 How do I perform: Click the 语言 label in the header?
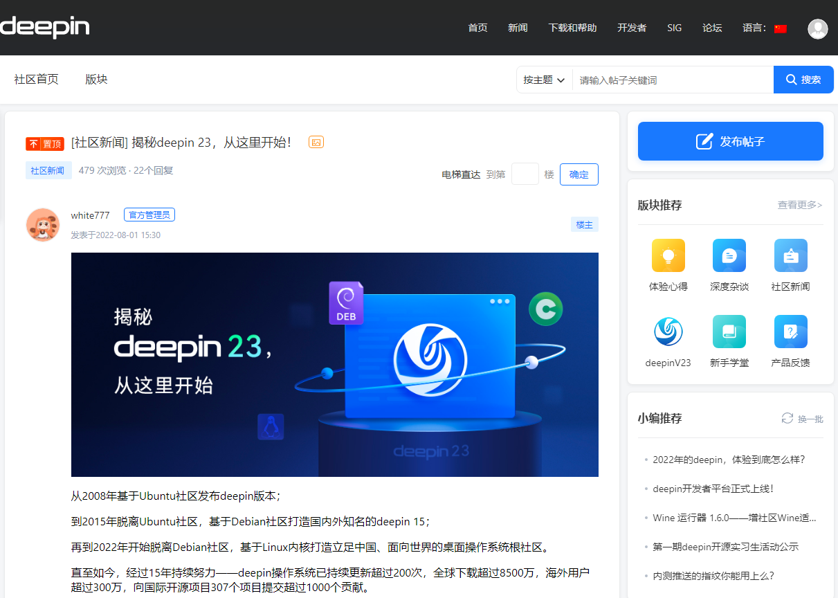pyautogui.click(x=754, y=28)
